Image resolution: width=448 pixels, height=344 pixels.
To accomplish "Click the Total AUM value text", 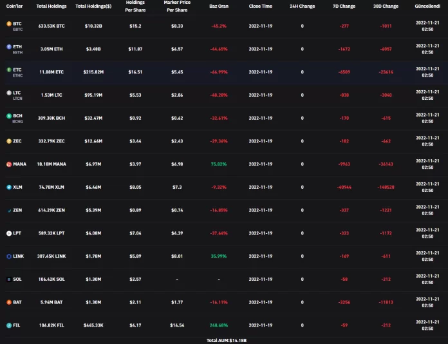I will coord(227,339).
